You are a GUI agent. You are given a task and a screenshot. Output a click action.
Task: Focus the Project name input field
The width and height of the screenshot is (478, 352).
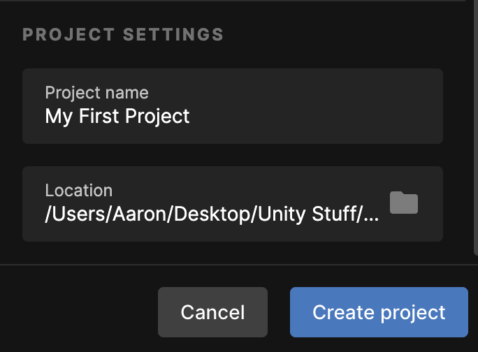(x=232, y=106)
